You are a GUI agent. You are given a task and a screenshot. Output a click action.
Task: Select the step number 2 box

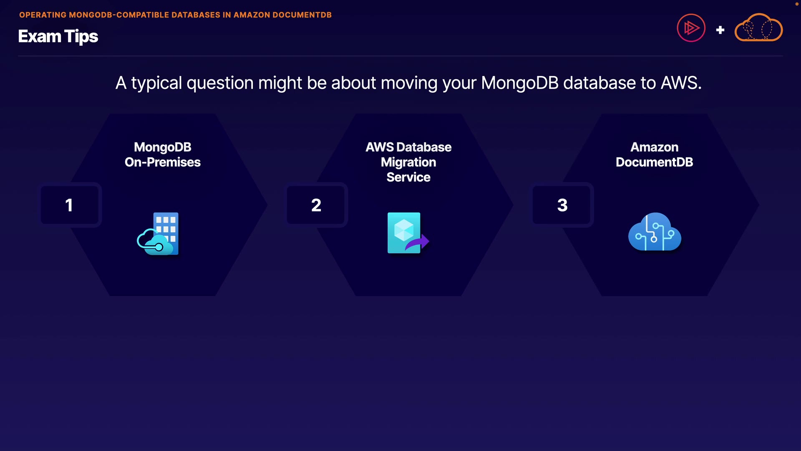coord(316,205)
